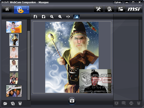Open folder to import a template
This screenshot has width=144, height=108.
[5, 103]
